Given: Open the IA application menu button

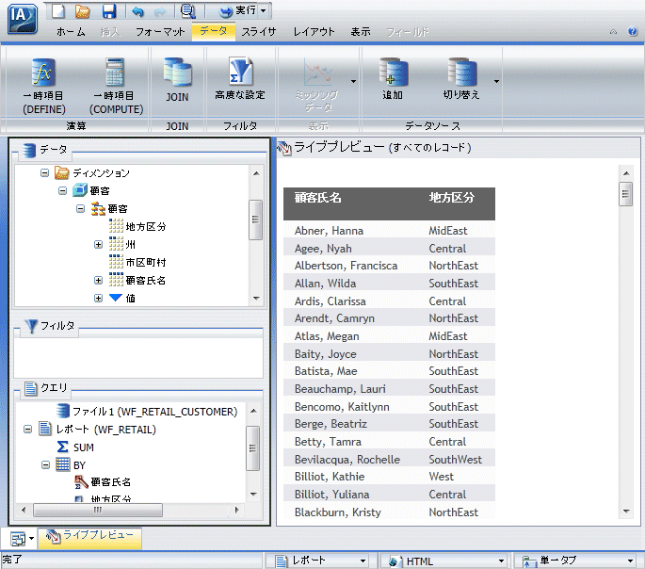Looking at the screenshot, I should pyautogui.click(x=23, y=19).
